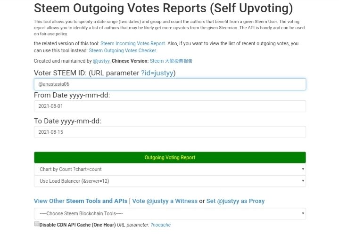Focus the Voter STEEM ID input field
Screen dimensions: 339x235
point(170,84)
